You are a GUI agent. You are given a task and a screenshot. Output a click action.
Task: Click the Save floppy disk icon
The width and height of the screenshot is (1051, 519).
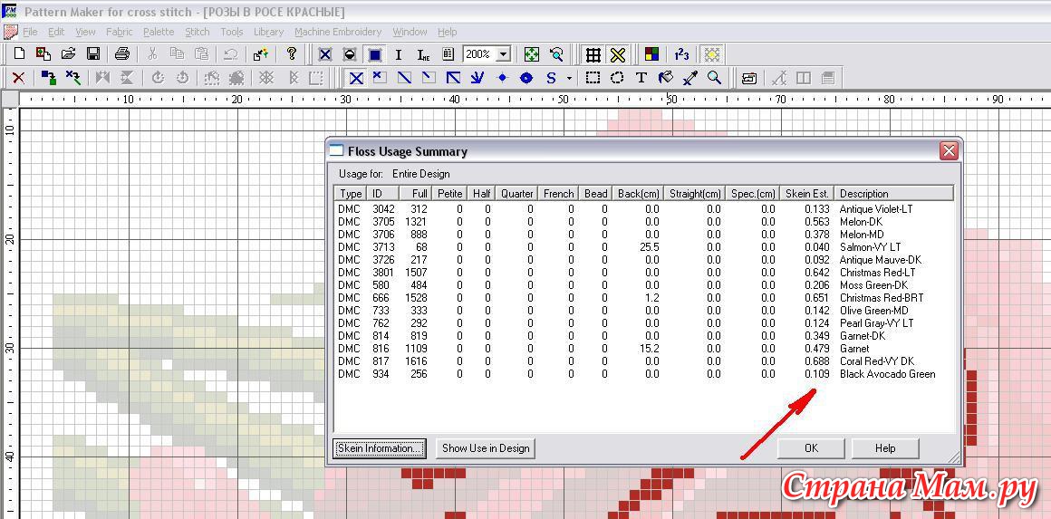coord(92,54)
